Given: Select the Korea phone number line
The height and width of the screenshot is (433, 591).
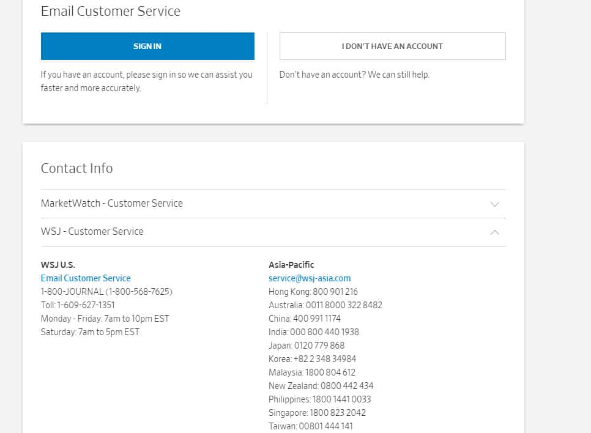Looking at the screenshot, I should 312,359.
